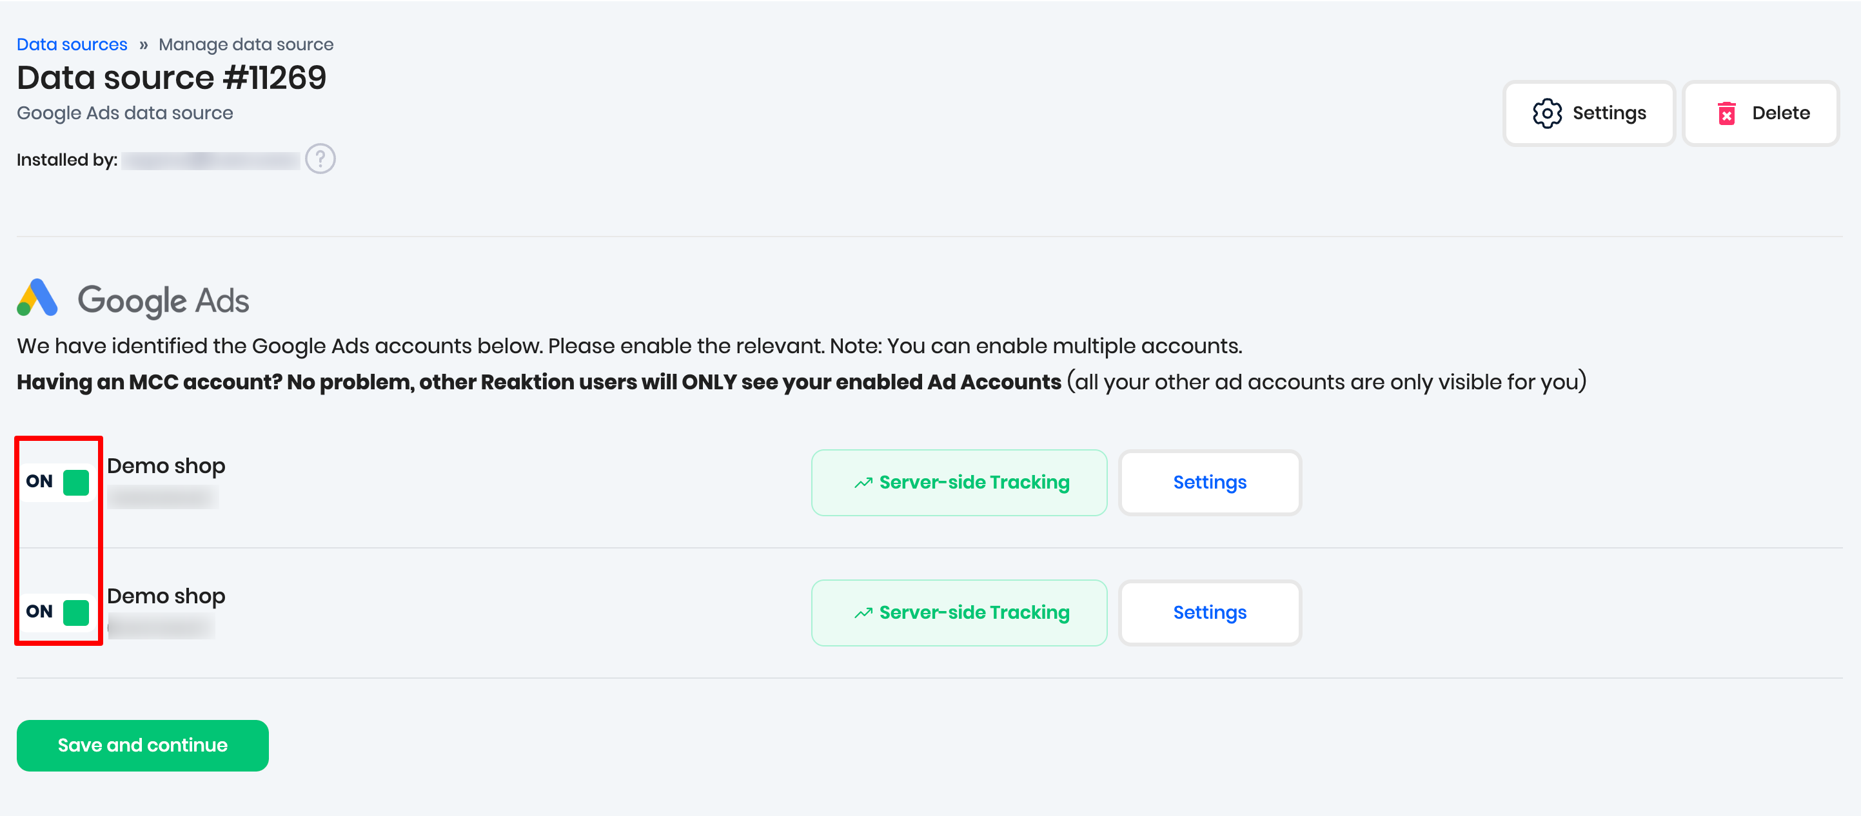Disable the second Demo shop ON toggle
The image size is (1861, 816).
coord(58,612)
